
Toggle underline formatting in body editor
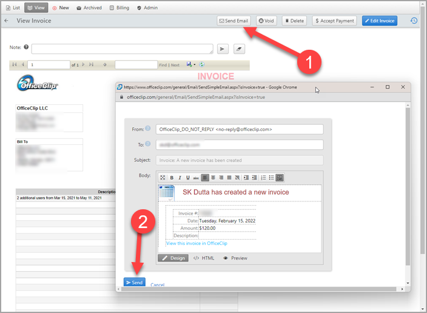point(188,178)
